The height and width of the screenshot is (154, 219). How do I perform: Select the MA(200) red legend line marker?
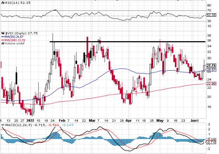click(x=3, y=40)
